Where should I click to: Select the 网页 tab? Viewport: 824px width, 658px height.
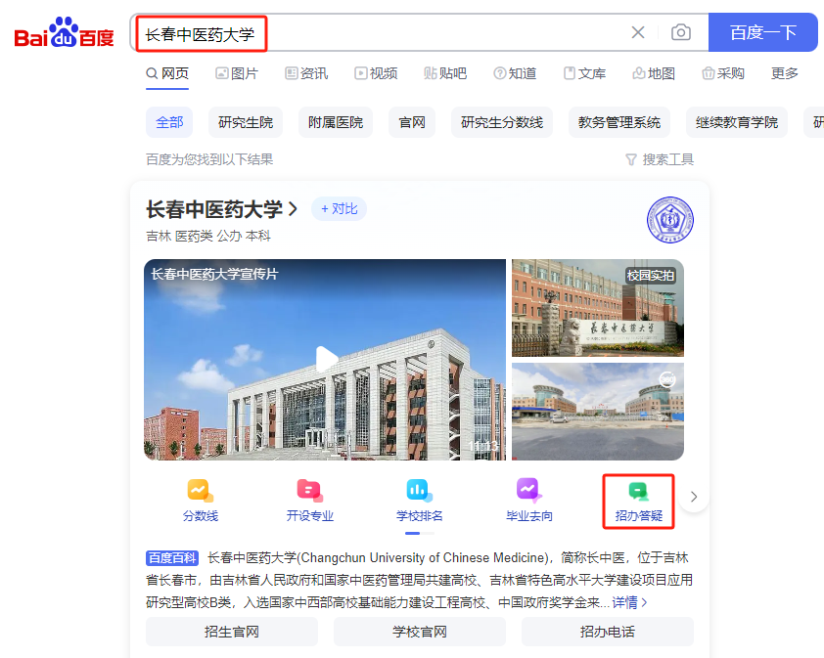pyautogui.click(x=167, y=73)
